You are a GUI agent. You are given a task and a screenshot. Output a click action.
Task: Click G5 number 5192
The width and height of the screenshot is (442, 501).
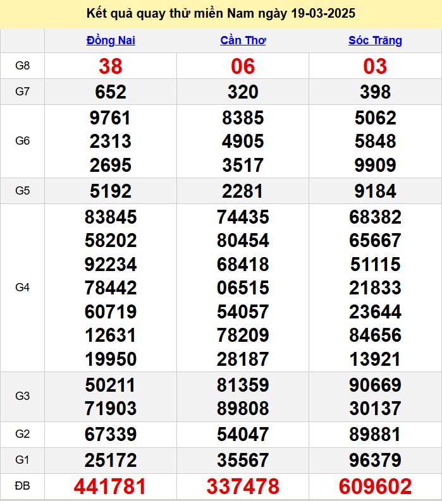point(111,191)
